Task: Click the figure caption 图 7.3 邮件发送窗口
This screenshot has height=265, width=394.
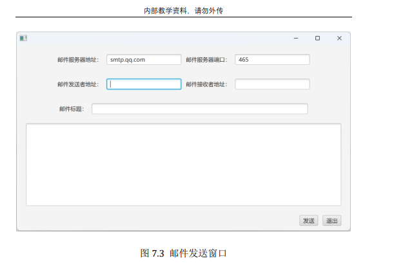Action: (x=184, y=253)
